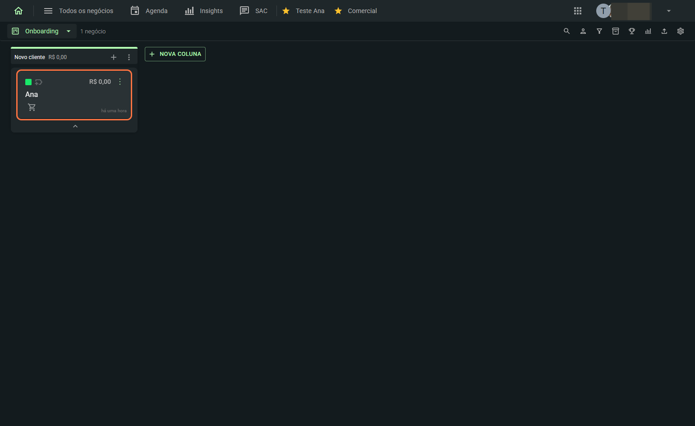Click the NOVA COLUNA button

coord(175,54)
